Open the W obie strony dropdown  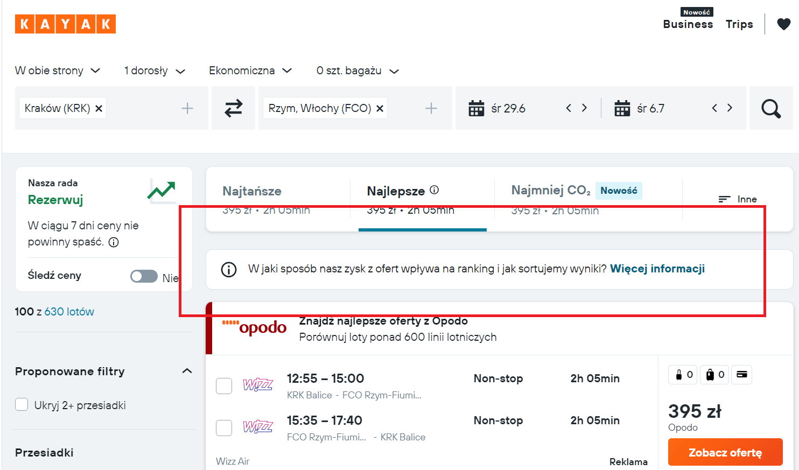click(58, 71)
